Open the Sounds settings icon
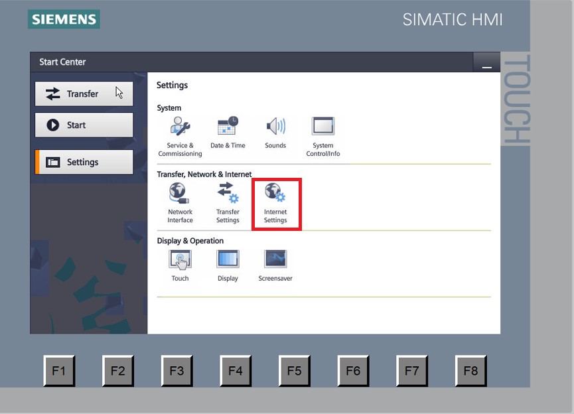574x414 pixels. (x=275, y=133)
